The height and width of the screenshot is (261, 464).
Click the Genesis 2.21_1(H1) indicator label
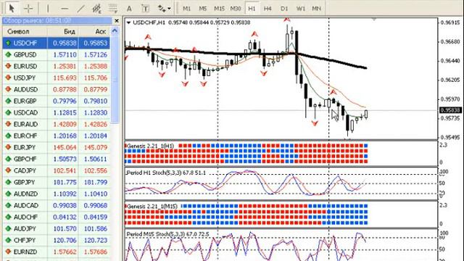pyautogui.click(x=150, y=146)
